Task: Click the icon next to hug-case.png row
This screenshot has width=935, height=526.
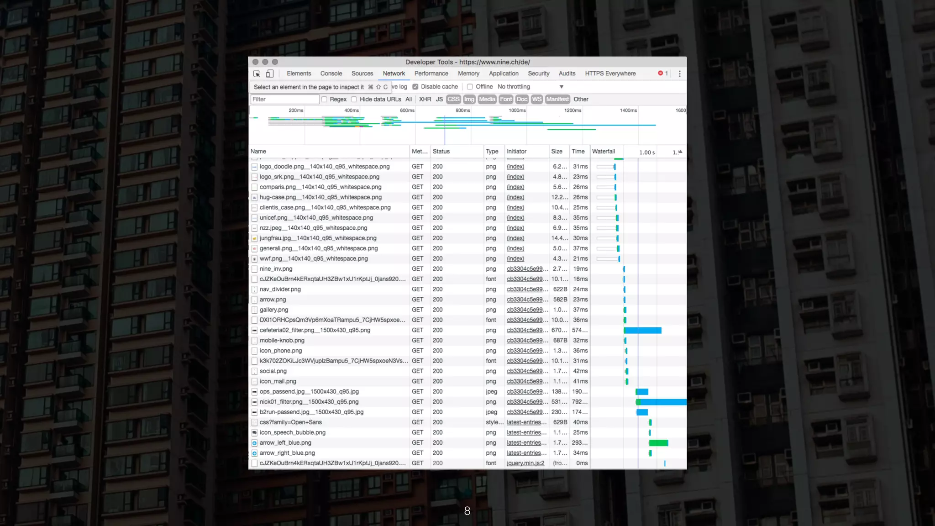Action: 254,197
